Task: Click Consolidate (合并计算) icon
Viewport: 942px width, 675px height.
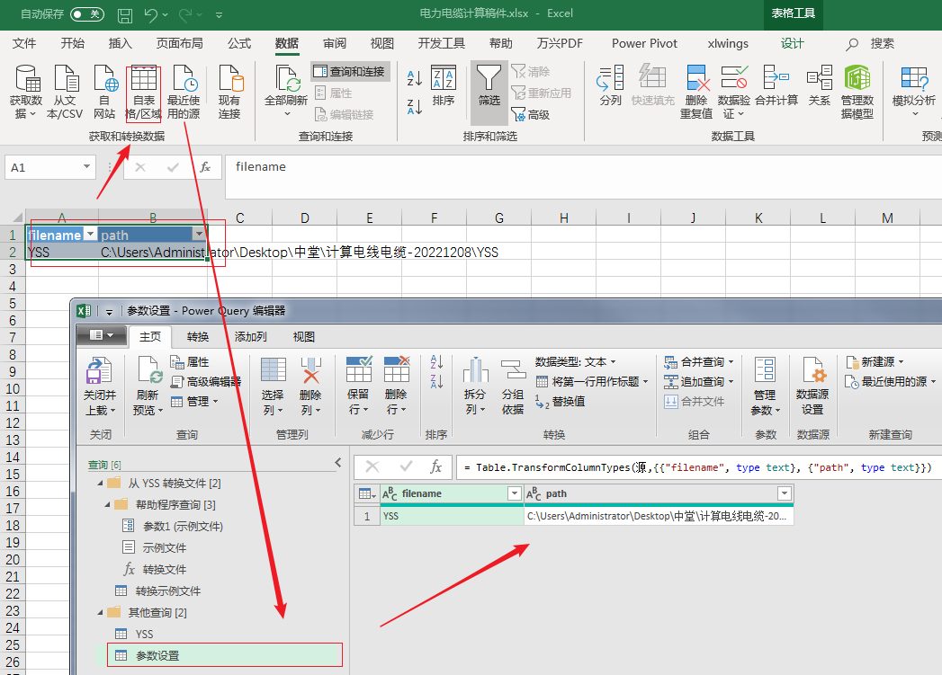Action: pos(776,85)
